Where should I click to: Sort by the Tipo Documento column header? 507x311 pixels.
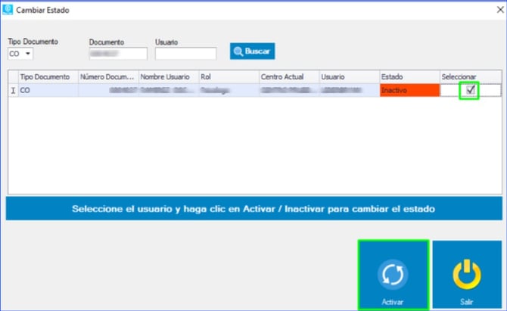pos(48,77)
